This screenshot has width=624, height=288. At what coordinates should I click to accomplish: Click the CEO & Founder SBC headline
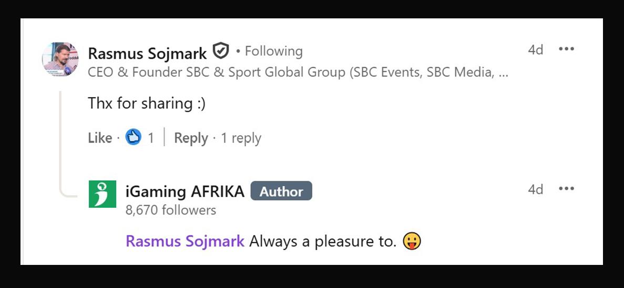click(298, 72)
